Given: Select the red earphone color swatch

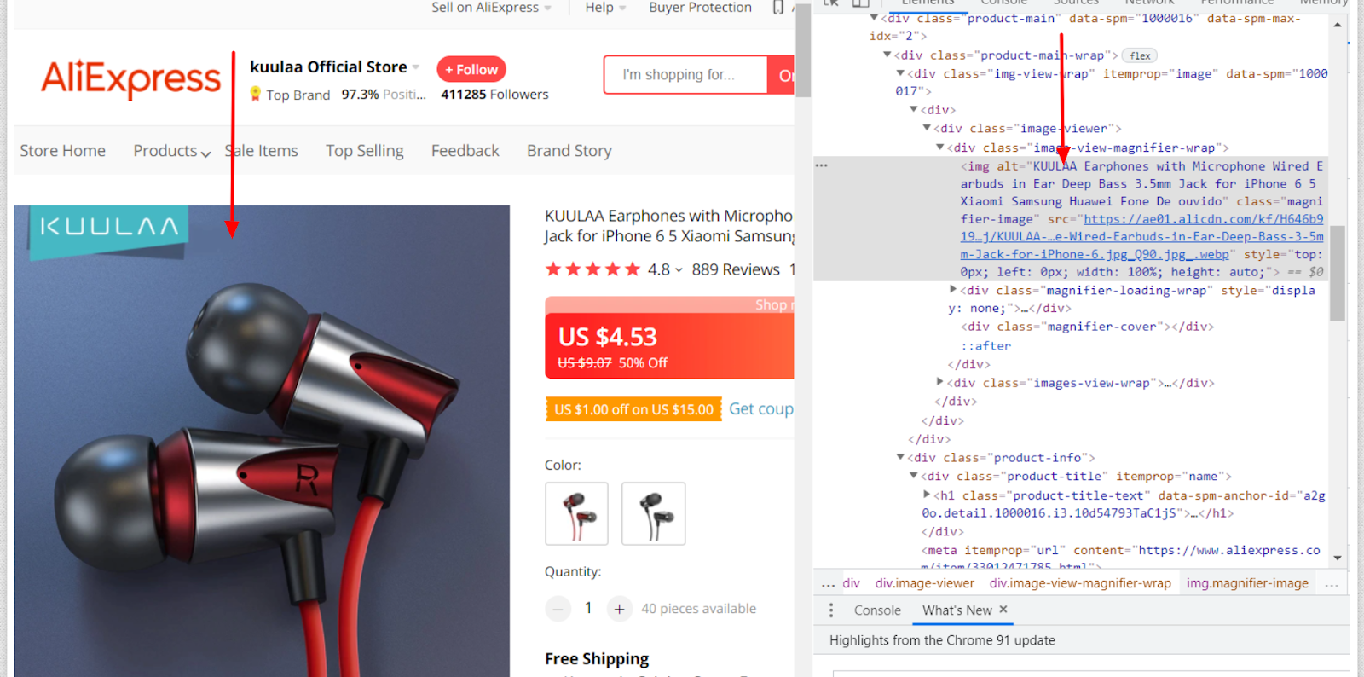Looking at the screenshot, I should click(577, 513).
